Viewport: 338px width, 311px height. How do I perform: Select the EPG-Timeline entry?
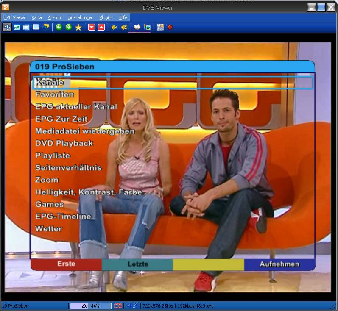click(x=63, y=217)
